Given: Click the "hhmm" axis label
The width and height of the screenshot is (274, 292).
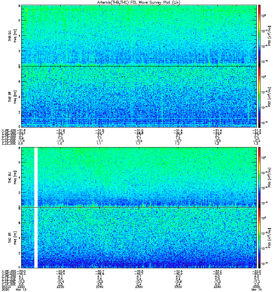Looking at the screenshot, I should [6, 287].
